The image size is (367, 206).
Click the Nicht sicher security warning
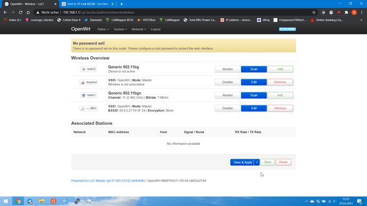point(47,12)
